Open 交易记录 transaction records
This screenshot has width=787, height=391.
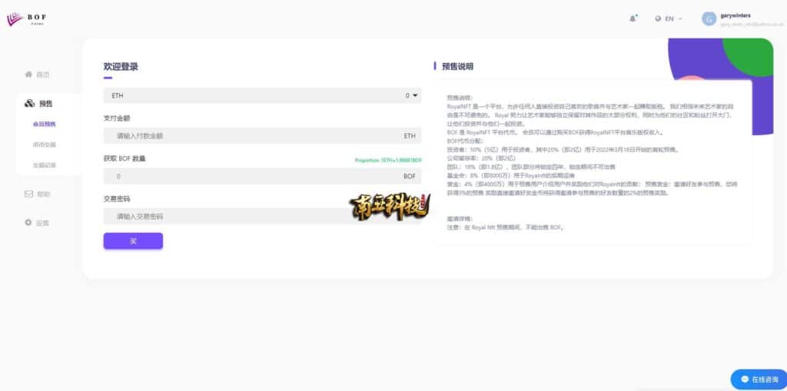tap(44, 165)
